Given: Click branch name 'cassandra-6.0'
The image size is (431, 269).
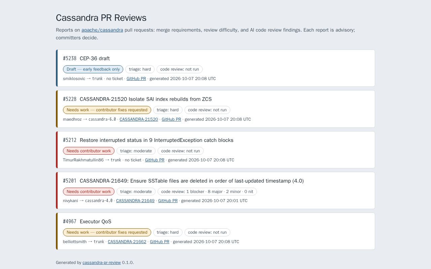Looking at the screenshot, I should 102,119.
